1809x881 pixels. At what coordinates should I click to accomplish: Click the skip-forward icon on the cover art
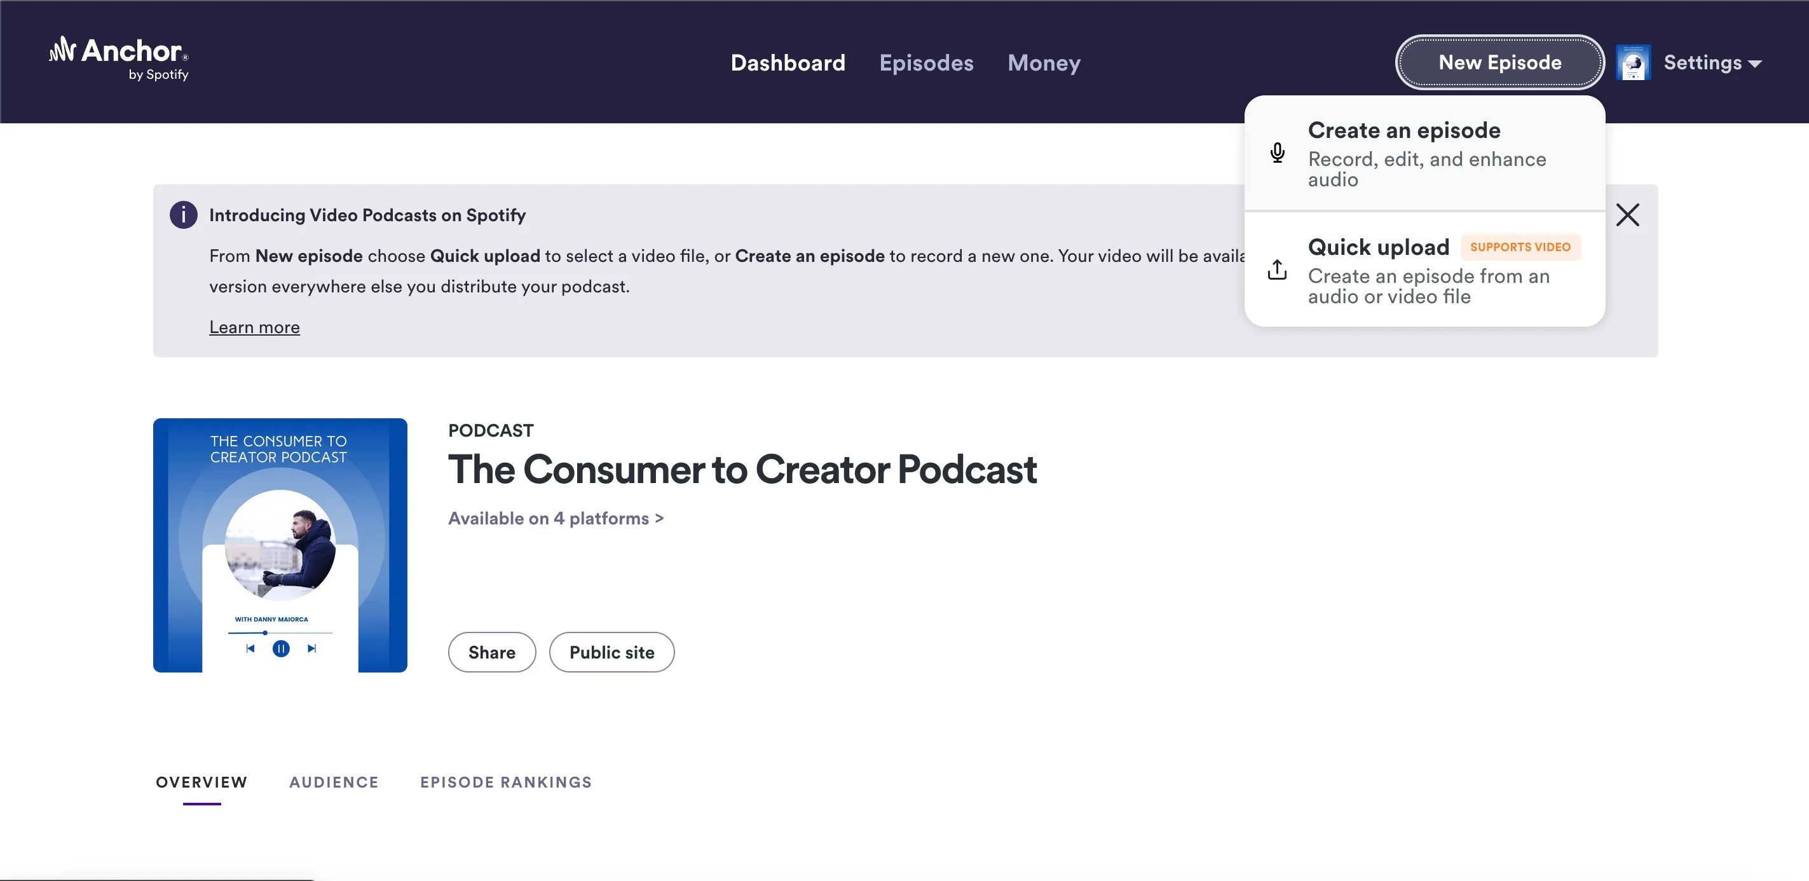click(311, 648)
